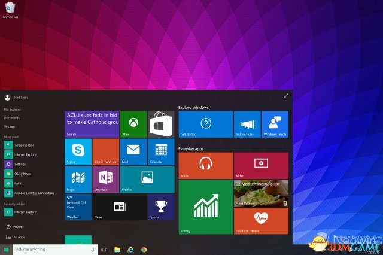Focus the Ask me anything search box
383x255 pixels.
[55, 250]
